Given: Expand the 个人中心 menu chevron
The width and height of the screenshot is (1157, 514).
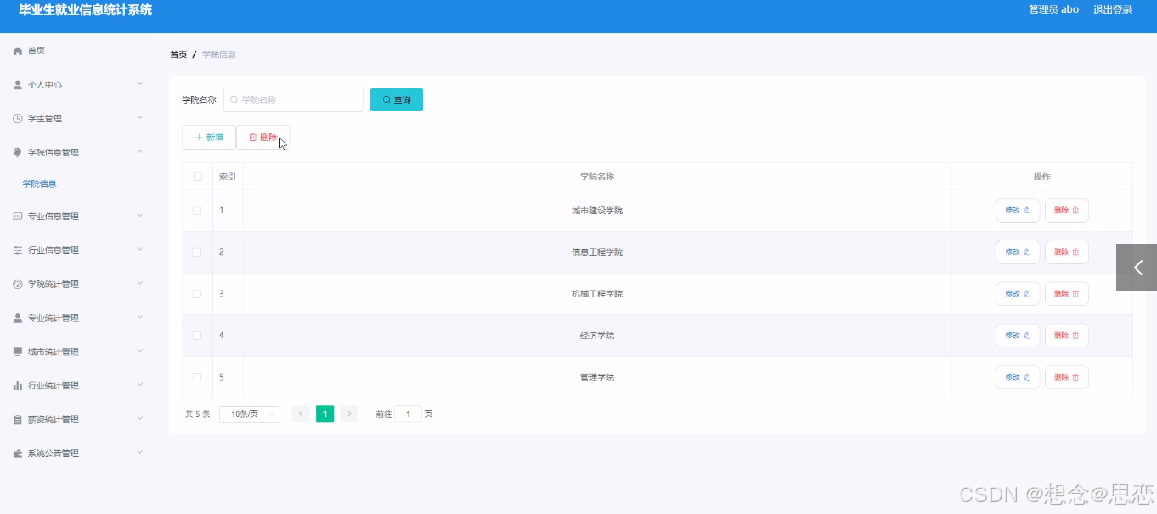Looking at the screenshot, I should coord(140,84).
